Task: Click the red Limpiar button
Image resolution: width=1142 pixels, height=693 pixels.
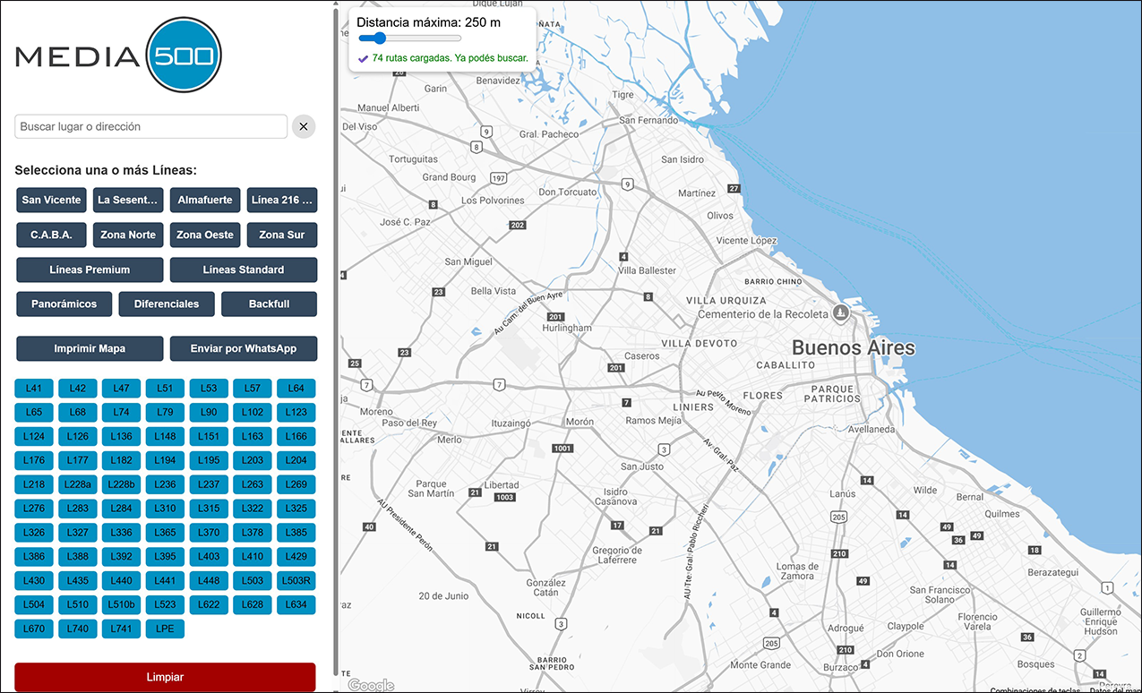Action: point(165,677)
